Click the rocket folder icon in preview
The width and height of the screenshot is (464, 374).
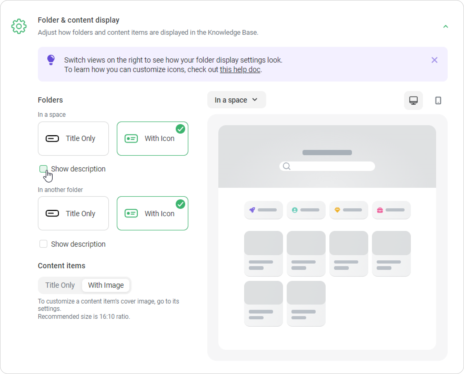[x=252, y=210]
